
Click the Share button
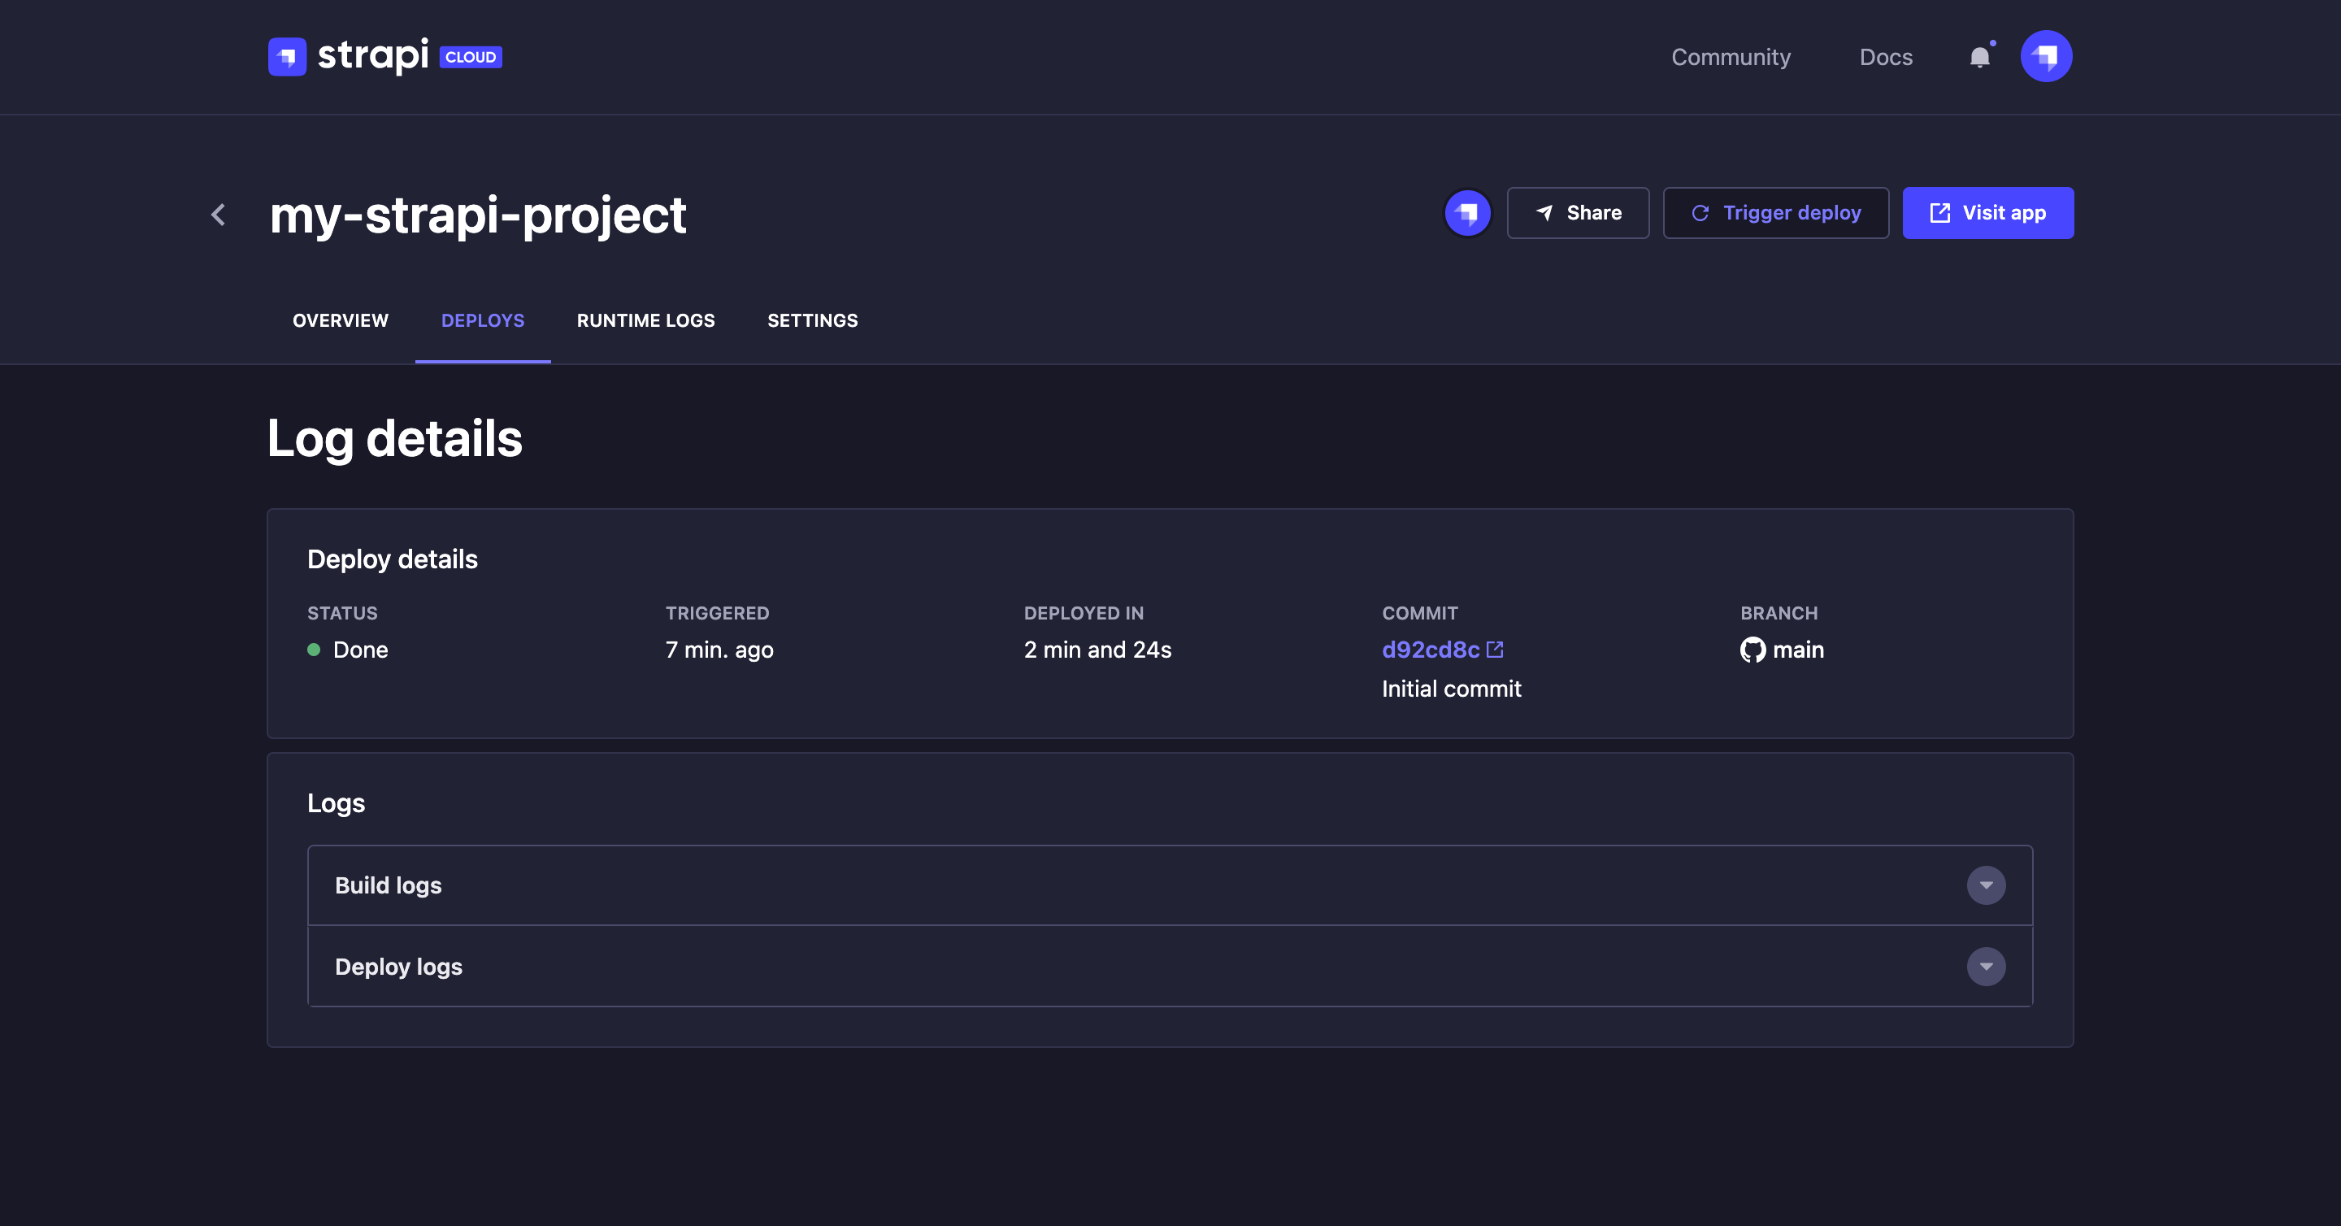tap(1578, 214)
